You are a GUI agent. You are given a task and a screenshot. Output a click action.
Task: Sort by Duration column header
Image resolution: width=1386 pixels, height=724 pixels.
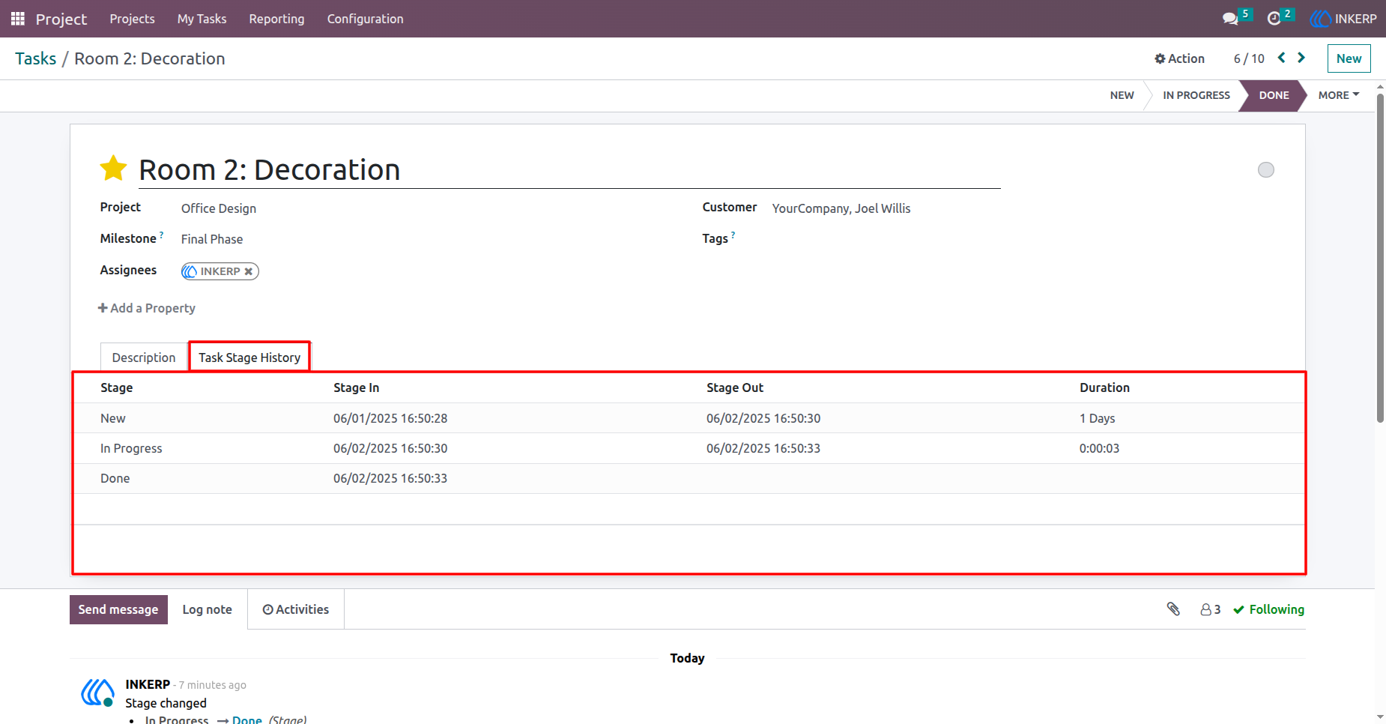point(1104,387)
